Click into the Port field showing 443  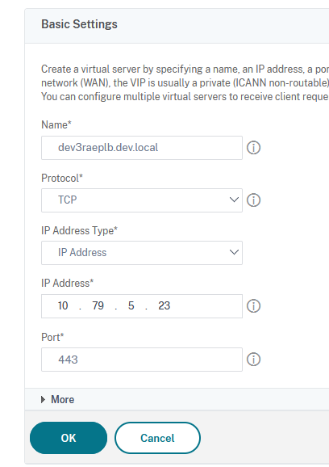coord(142,360)
